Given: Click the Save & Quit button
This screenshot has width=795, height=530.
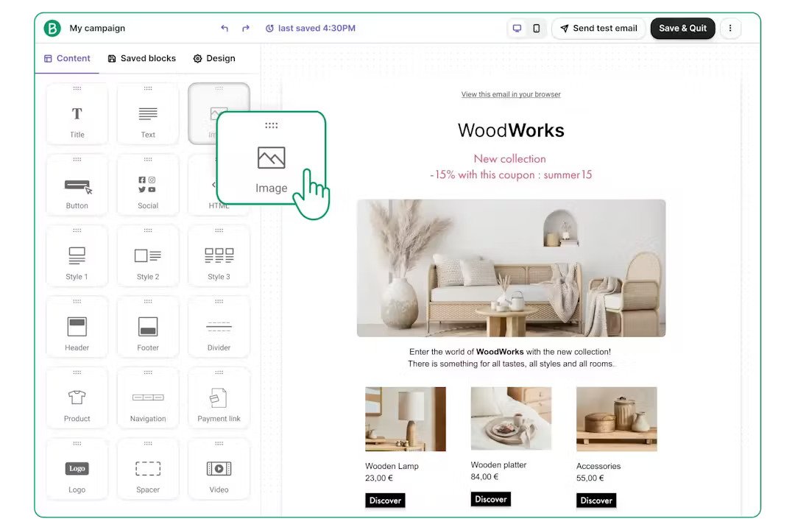Looking at the screenshot, I should tap(682, 28).
